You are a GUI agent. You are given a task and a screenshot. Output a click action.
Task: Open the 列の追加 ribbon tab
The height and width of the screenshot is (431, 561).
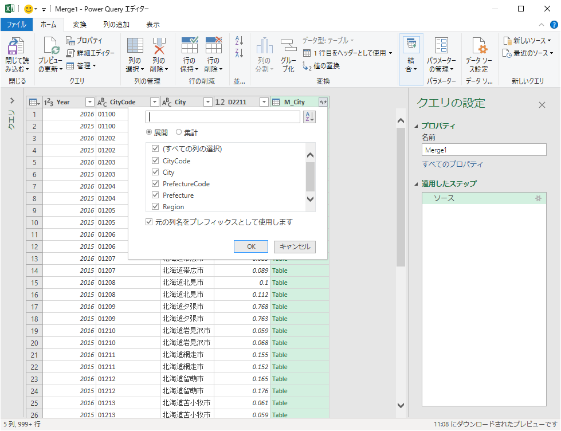click(x=116, y=25)
